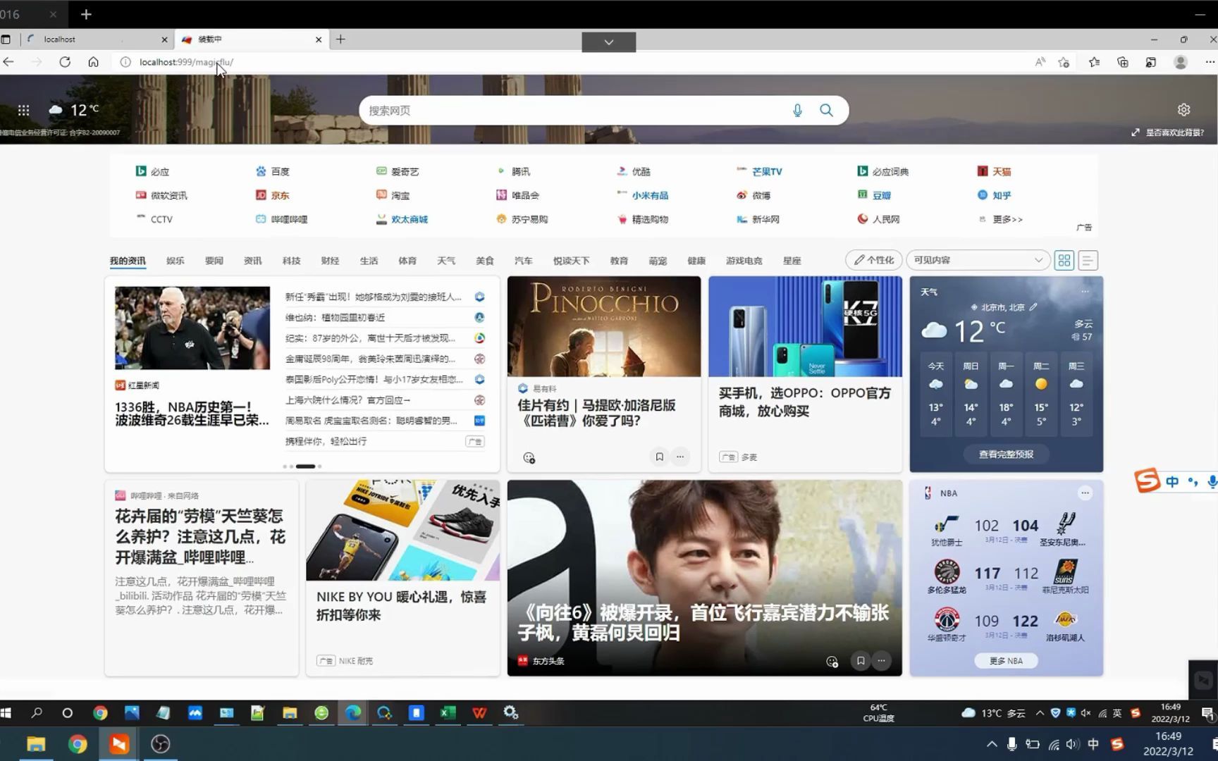This screenshot has width=1218, height=761.
Task: Open Windows search icon in taskbar
Action: coord(37,713)
